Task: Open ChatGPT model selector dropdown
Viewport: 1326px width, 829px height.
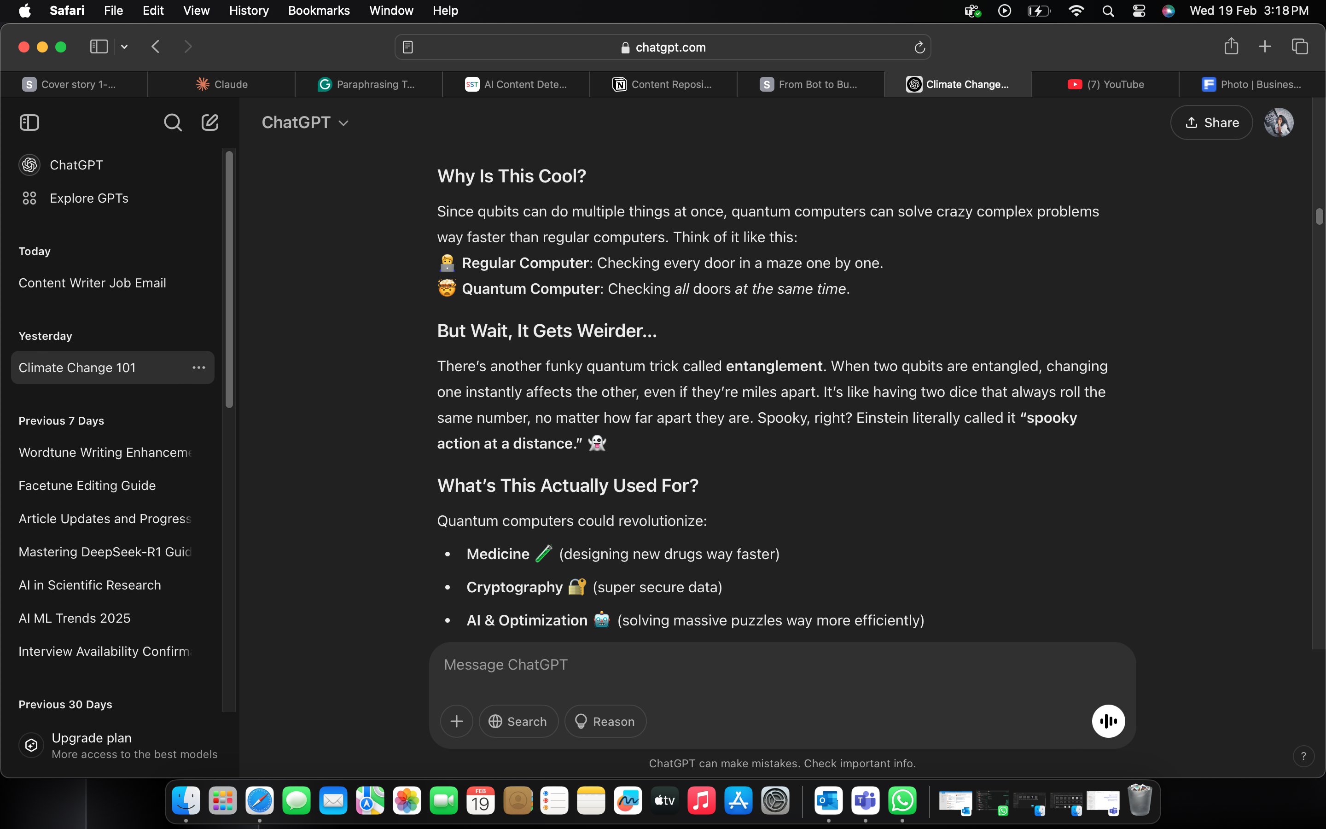Action: 305,122
